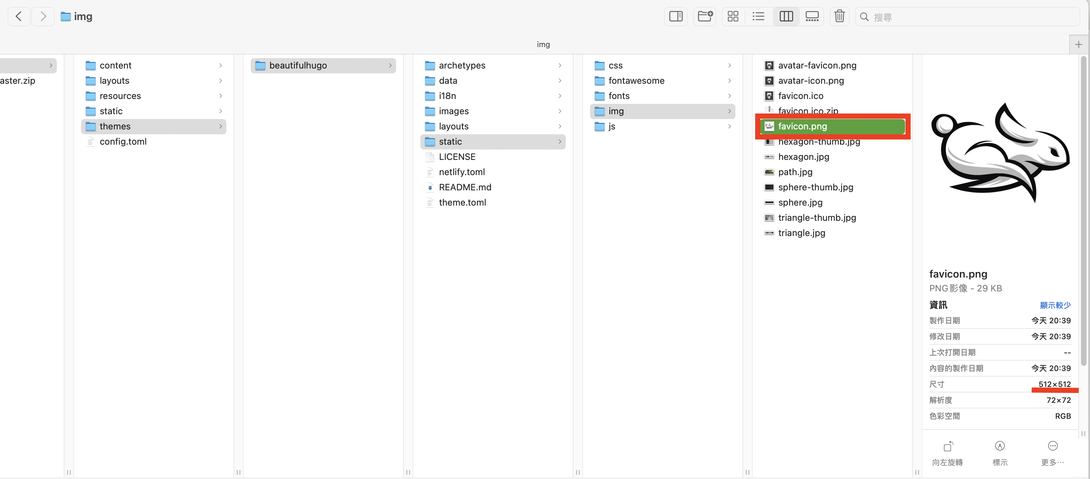
Task: Click the 512×512 size value
Action: [x=1054, y=384]
